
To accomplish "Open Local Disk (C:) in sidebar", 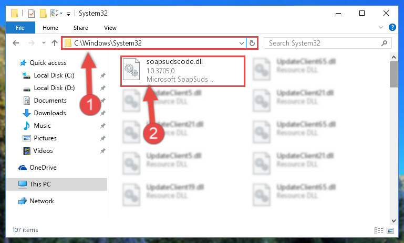I will pos(54,75).
